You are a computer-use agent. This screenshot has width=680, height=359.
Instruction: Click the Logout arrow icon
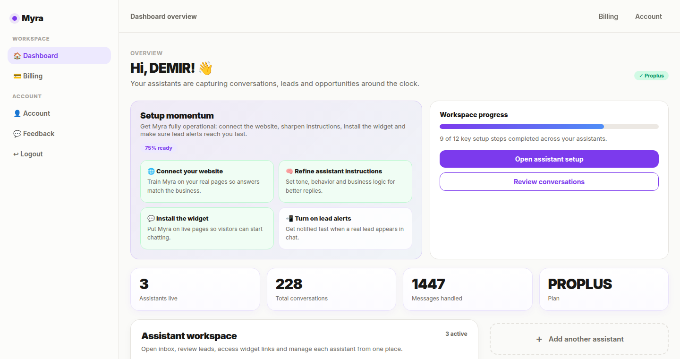coord(16,154)
